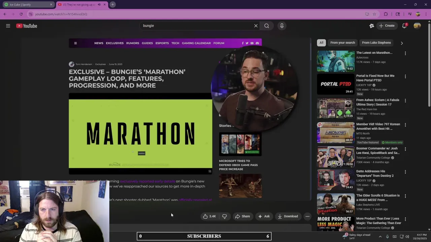Open options for 'Datto Addresses His Departure' video
The height and width of the screenshot is (242, 431).
point(405,172)
